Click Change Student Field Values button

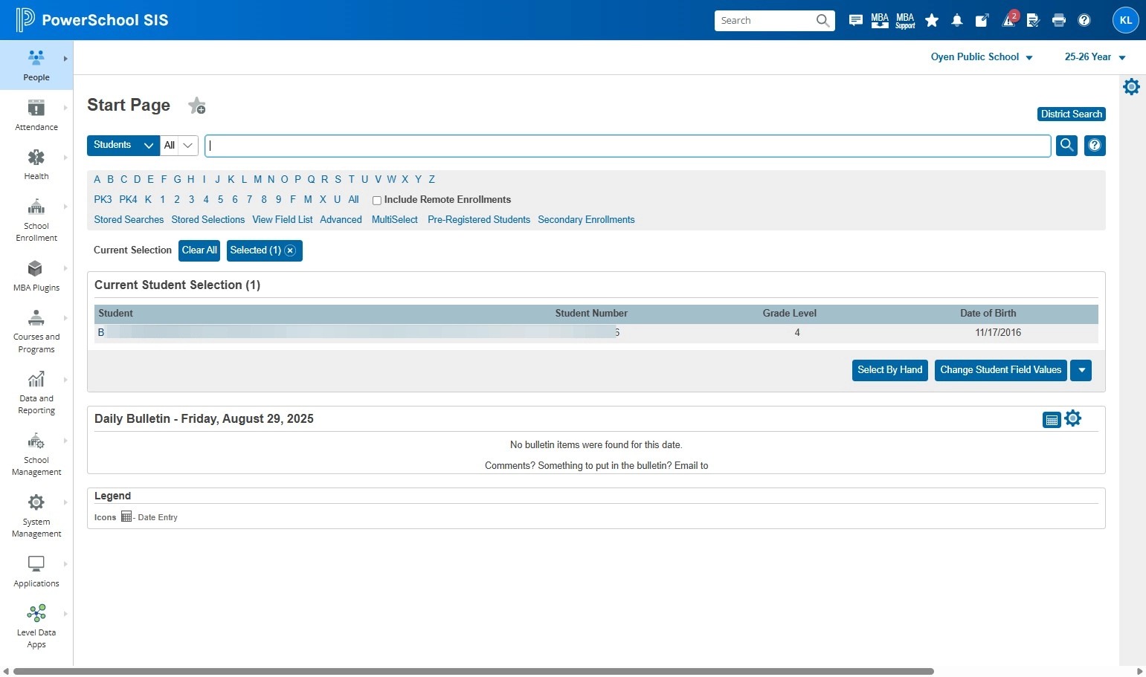coord(1000,370)
